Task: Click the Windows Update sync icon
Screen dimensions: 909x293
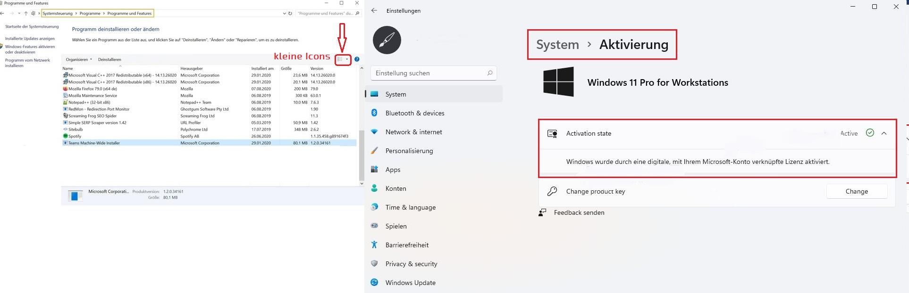Action: [x=374, y=282]
